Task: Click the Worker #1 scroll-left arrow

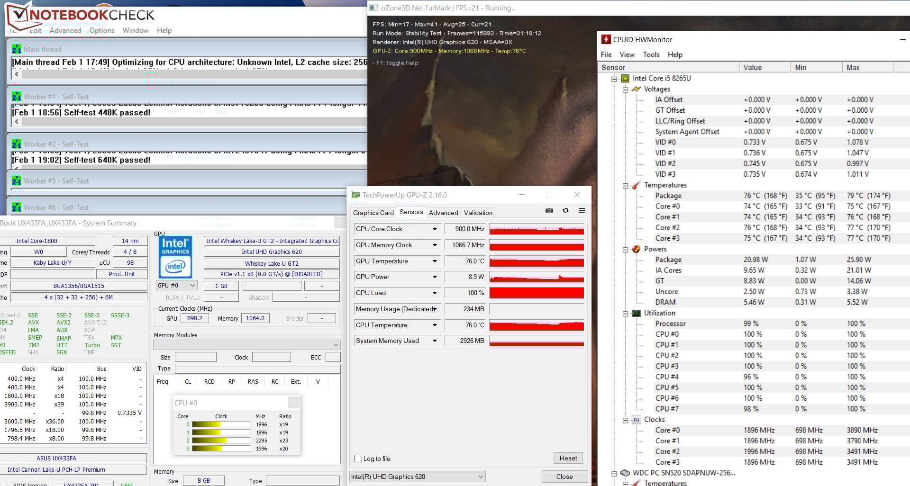Action: coord(17,121)
